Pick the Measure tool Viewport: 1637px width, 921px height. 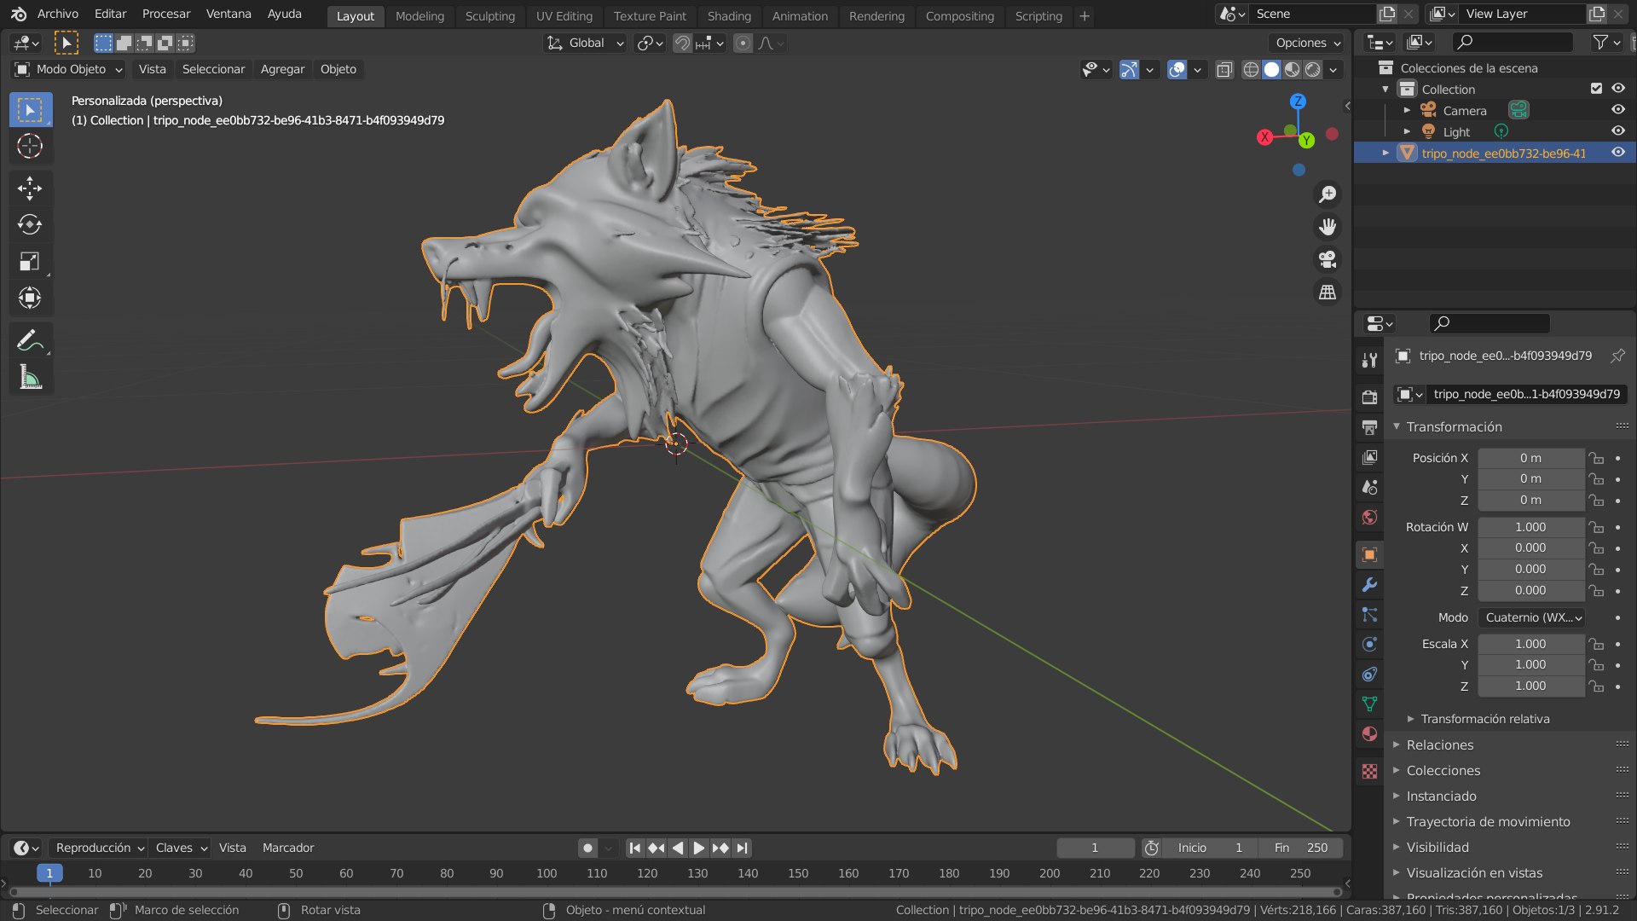(x=30, y=377)
